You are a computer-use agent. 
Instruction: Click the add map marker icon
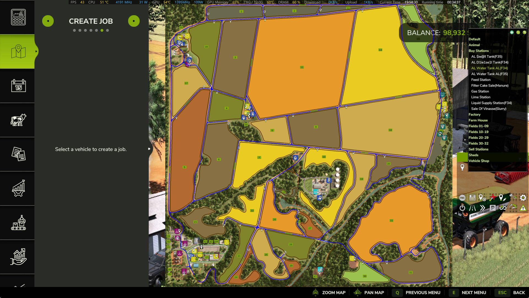coord(482,198)
